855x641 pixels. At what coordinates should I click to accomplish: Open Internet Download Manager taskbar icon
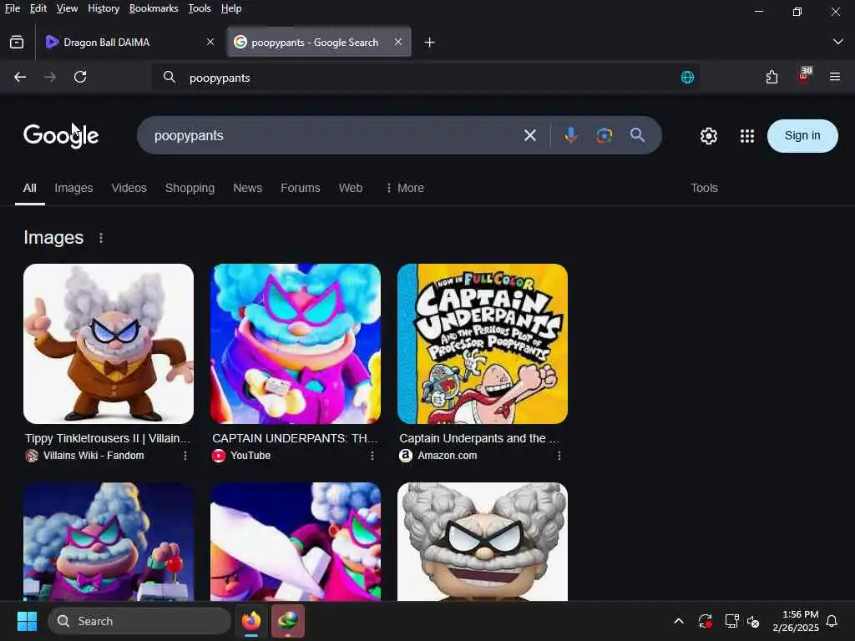pos(288,621)
